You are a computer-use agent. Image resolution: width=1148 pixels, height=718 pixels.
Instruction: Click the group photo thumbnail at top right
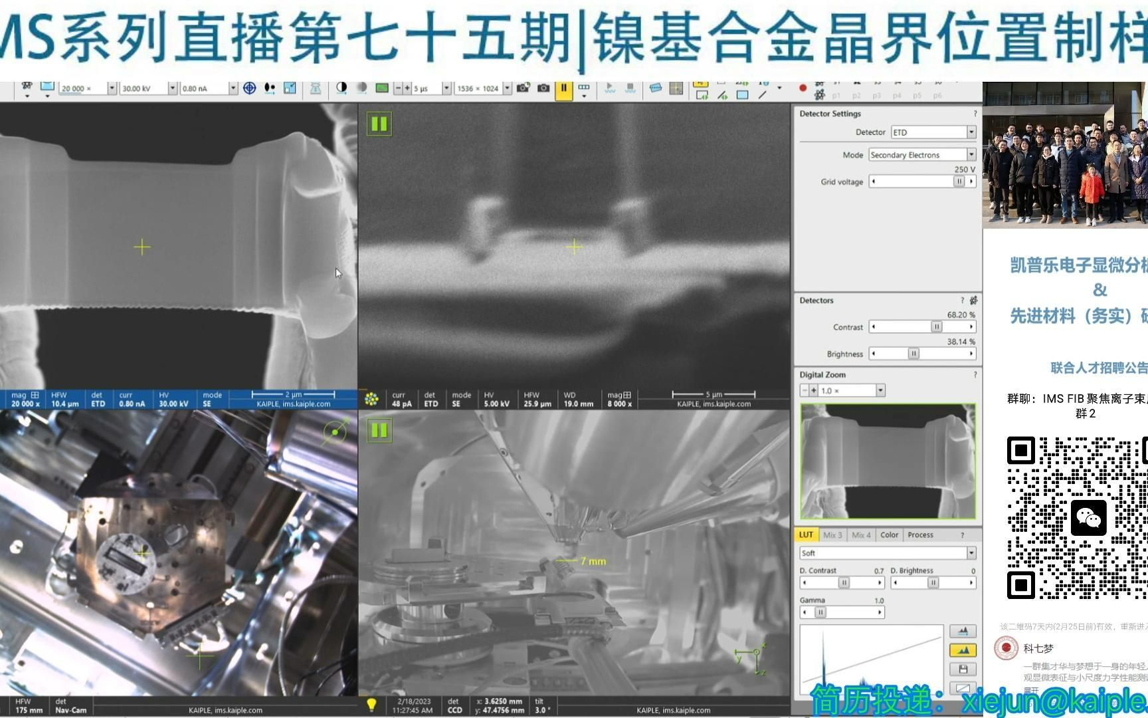point(1065,154)
